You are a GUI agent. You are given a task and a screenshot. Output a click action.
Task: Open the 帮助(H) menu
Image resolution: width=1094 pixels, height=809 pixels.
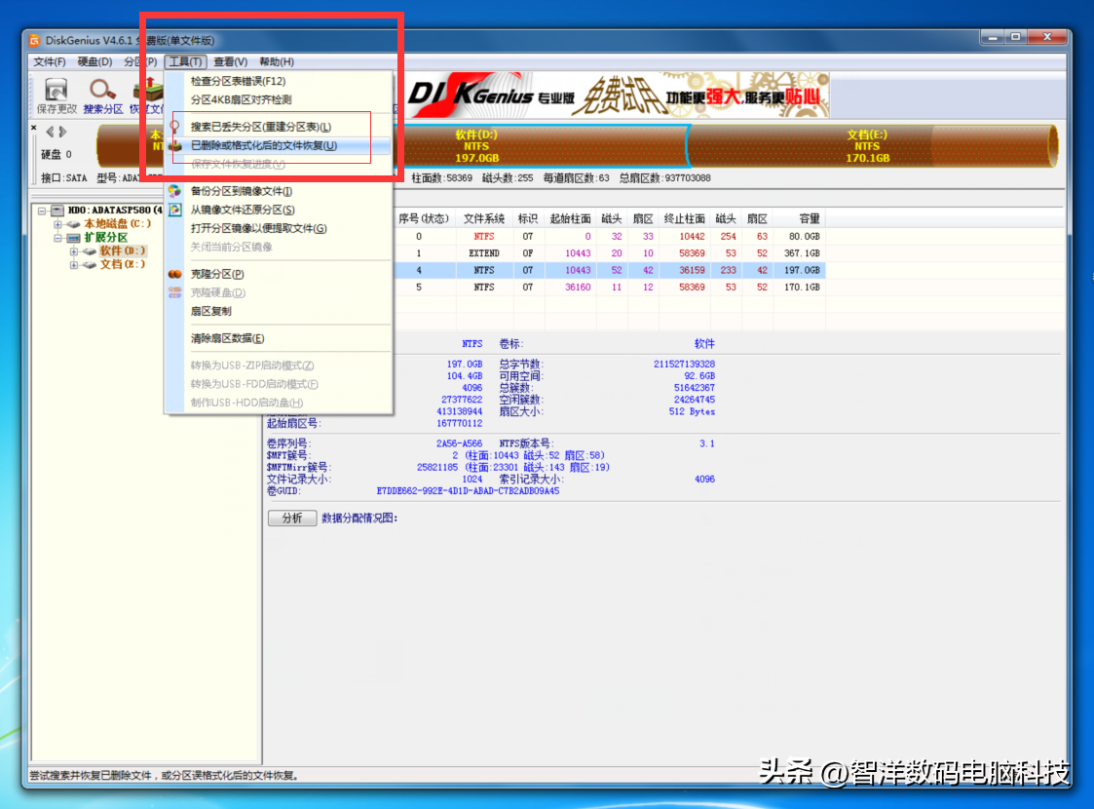coord(277,62)
